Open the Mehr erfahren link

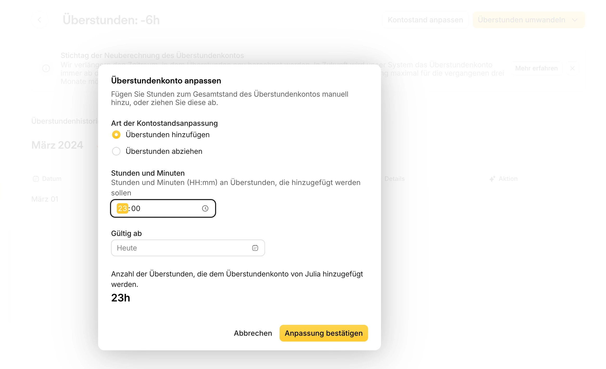point(536,68)
